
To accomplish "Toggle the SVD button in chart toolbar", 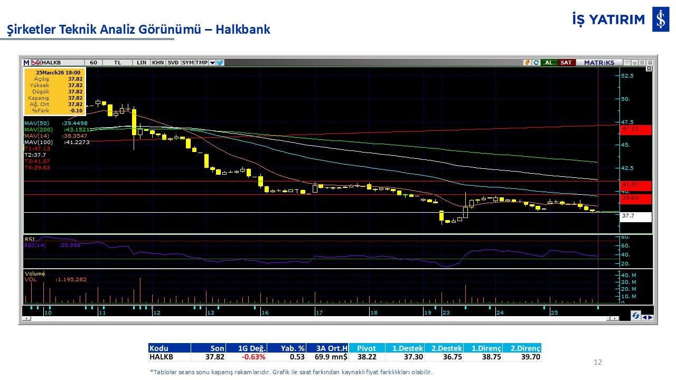I will 173,62.
